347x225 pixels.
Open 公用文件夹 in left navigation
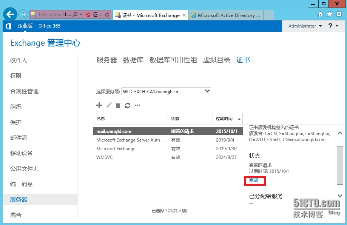(24, 169)
